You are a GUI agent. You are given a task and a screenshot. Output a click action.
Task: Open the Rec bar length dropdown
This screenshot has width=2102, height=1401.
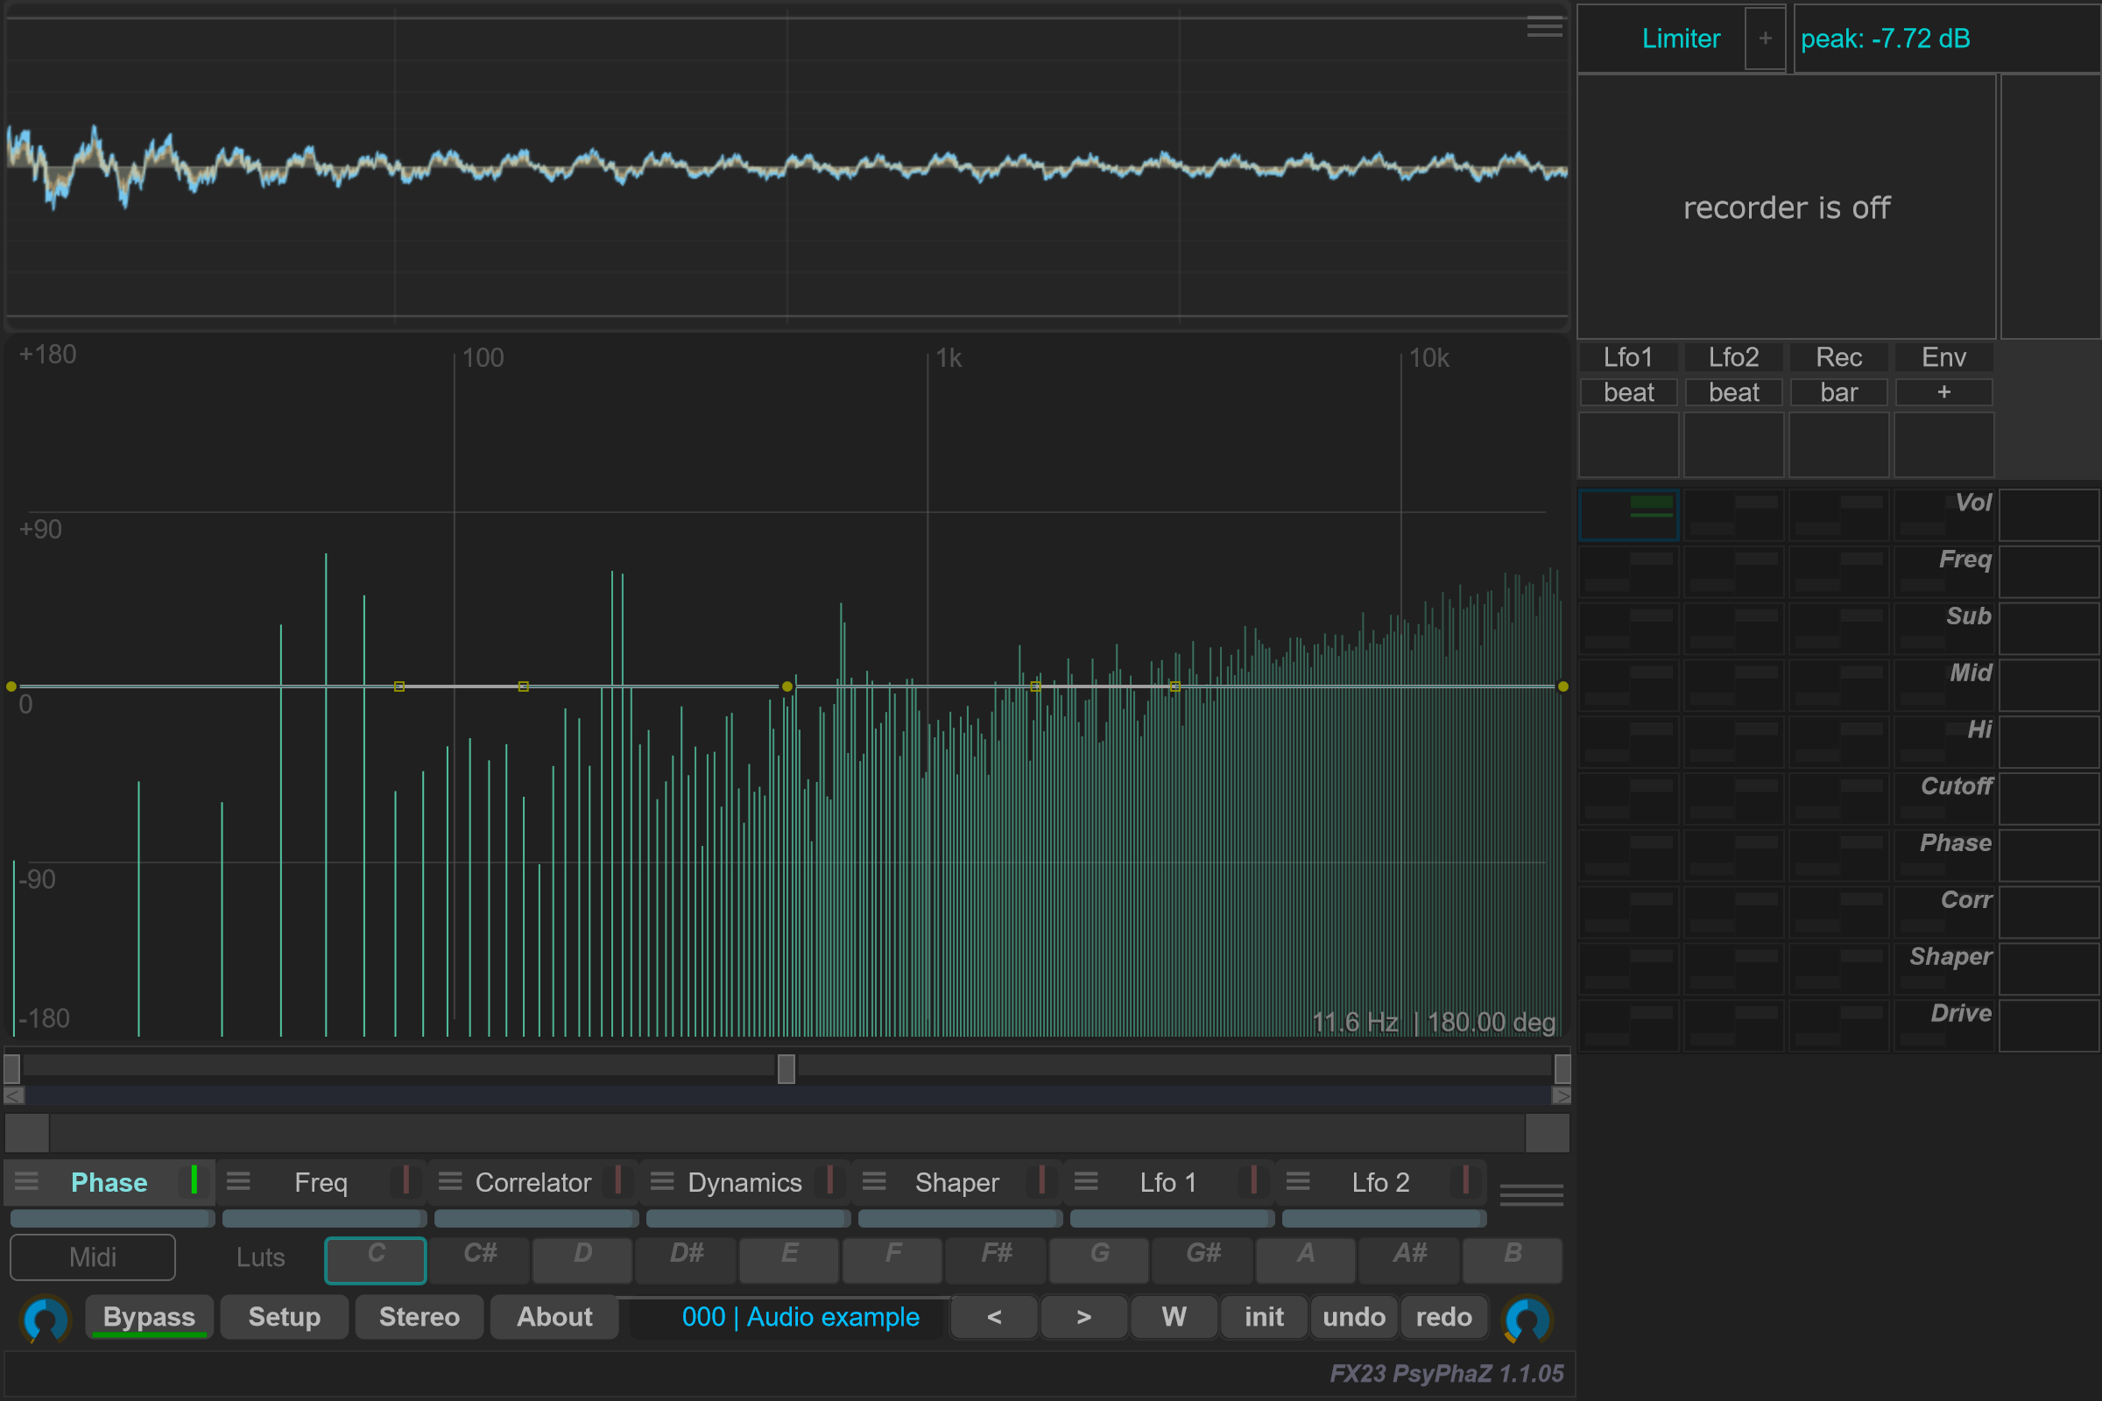pyautogui.click(x=1838, y=392)
